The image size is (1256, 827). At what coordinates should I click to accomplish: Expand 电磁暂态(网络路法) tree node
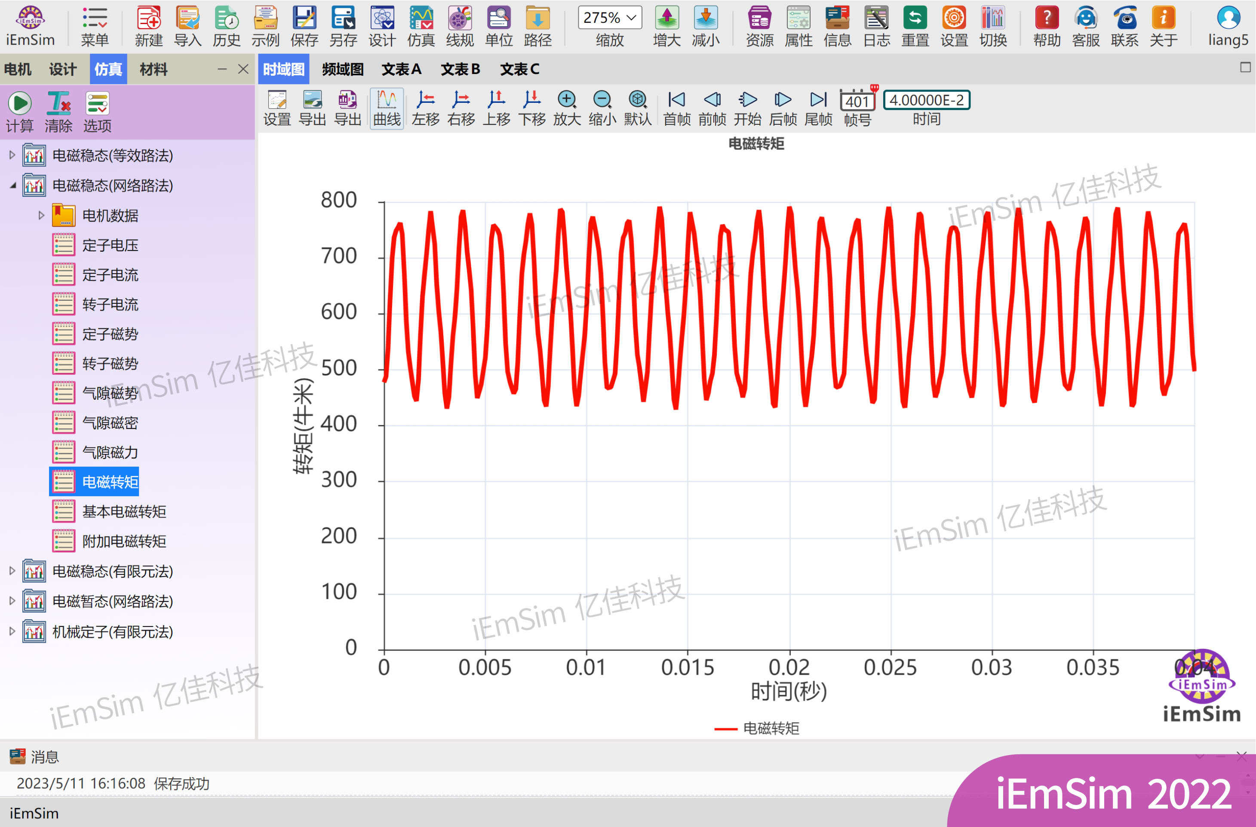(12, 601)
